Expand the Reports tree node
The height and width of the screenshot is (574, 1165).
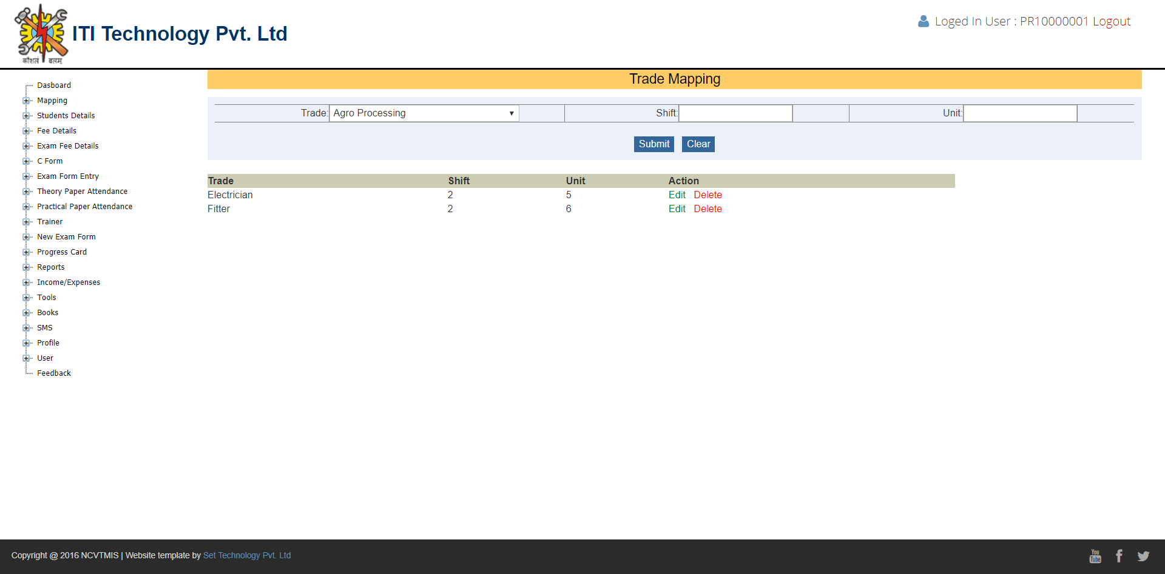pyautogui.click(x=26, y=267)
